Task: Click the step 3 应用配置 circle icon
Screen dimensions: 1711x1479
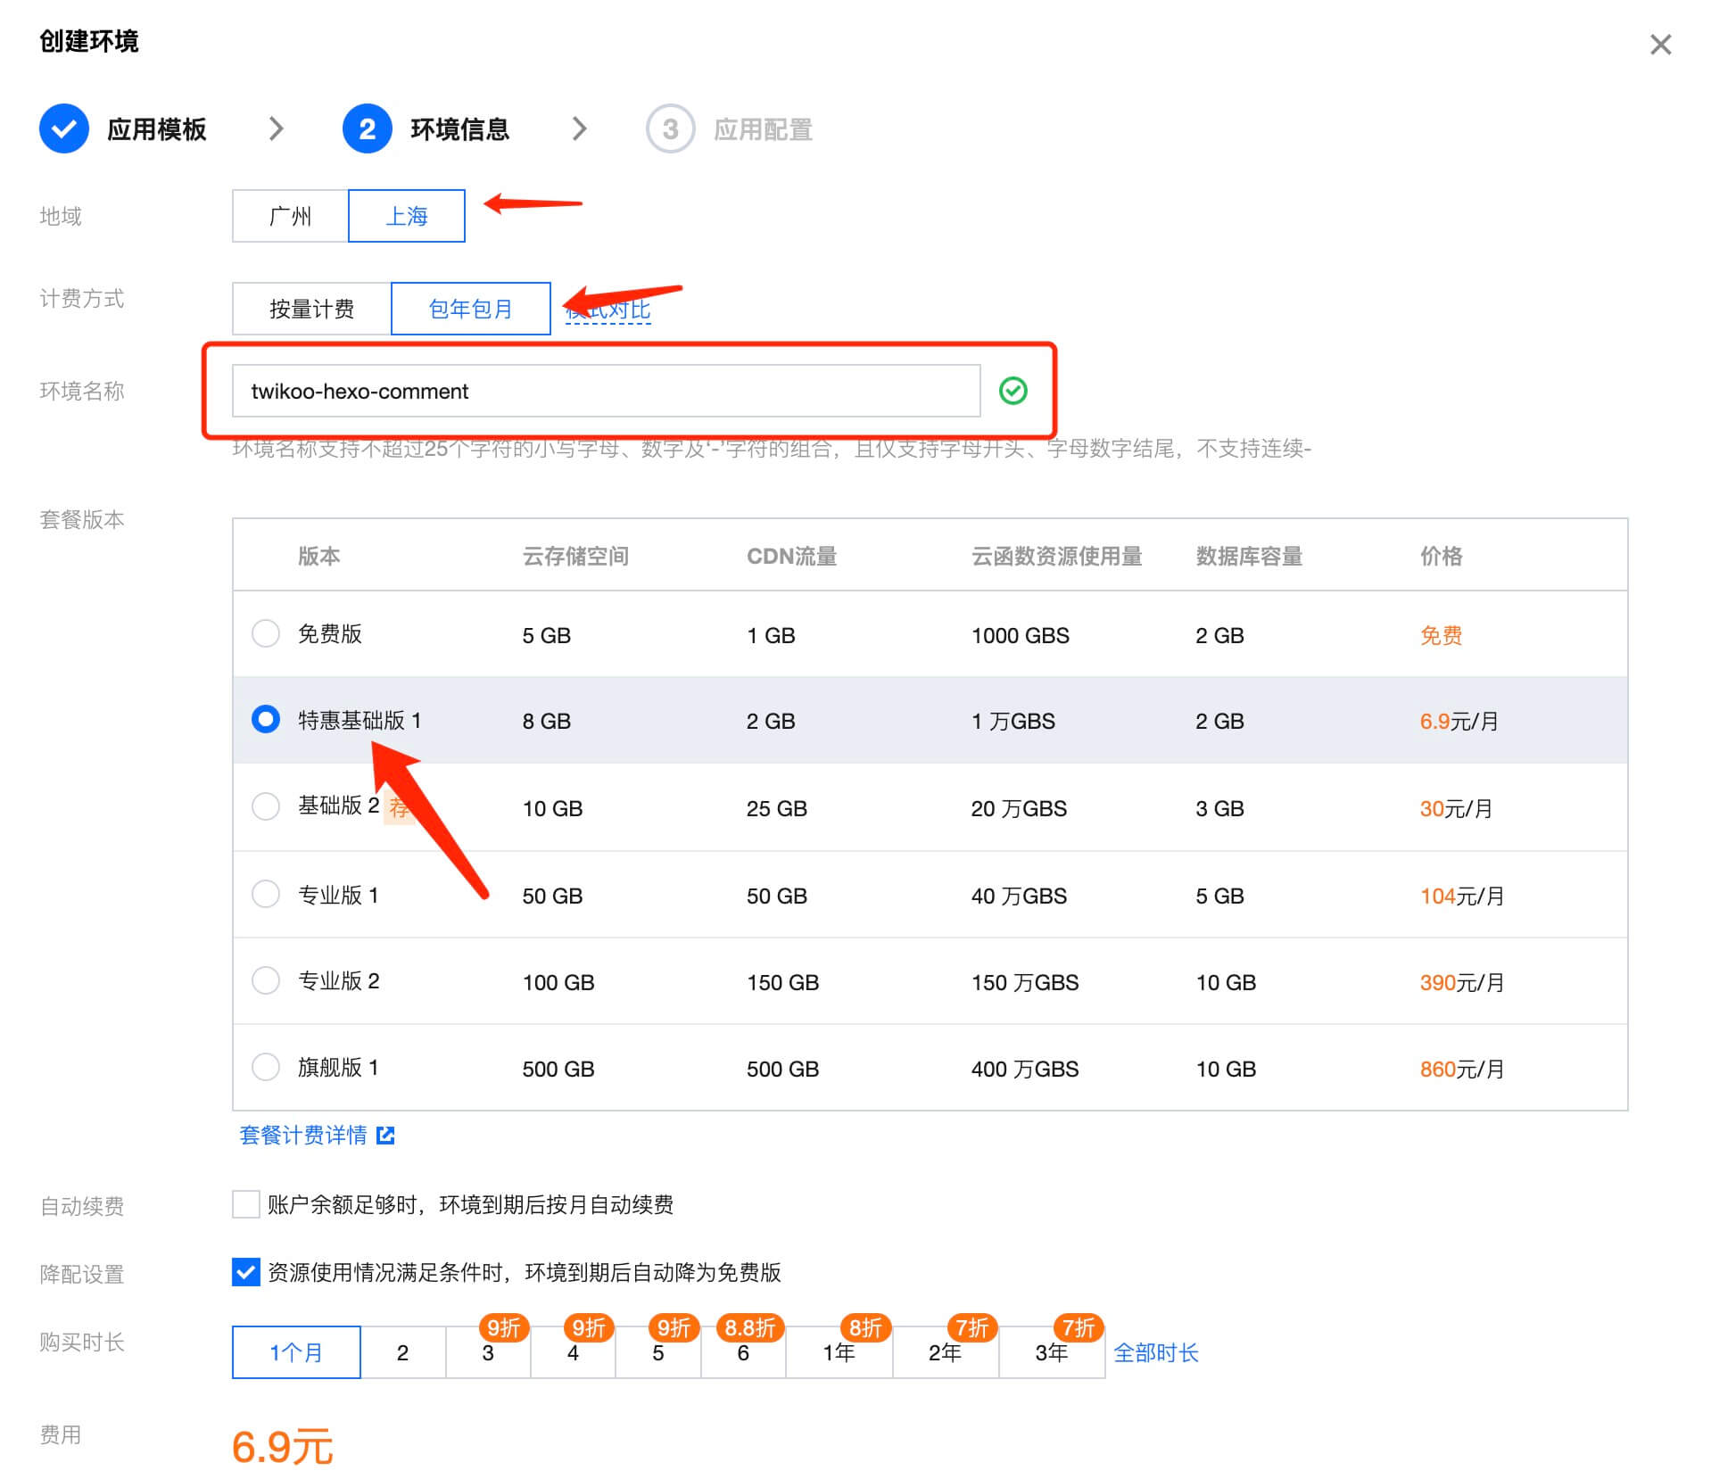Action: pyautogui.click(x=670, y=128)
